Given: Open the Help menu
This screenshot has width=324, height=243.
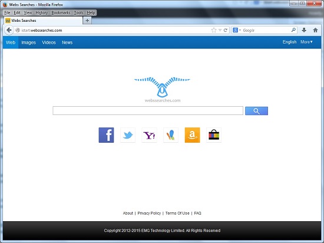Looking at the screenshot, I should [x=91, y=13].
